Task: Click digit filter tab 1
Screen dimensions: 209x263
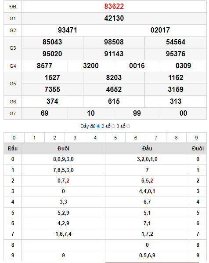Action: pos(34,138)
